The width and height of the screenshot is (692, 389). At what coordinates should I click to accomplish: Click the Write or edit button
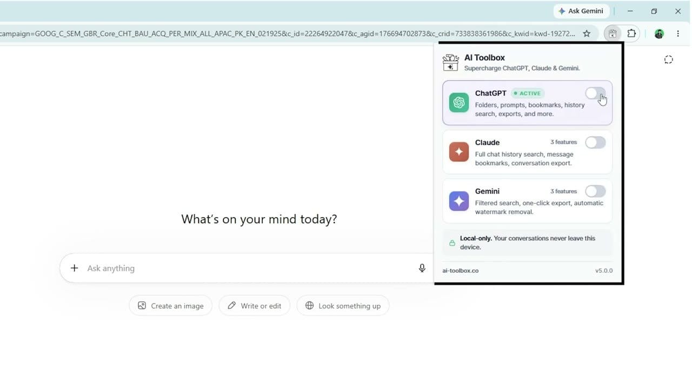click(x=254, y=306)
